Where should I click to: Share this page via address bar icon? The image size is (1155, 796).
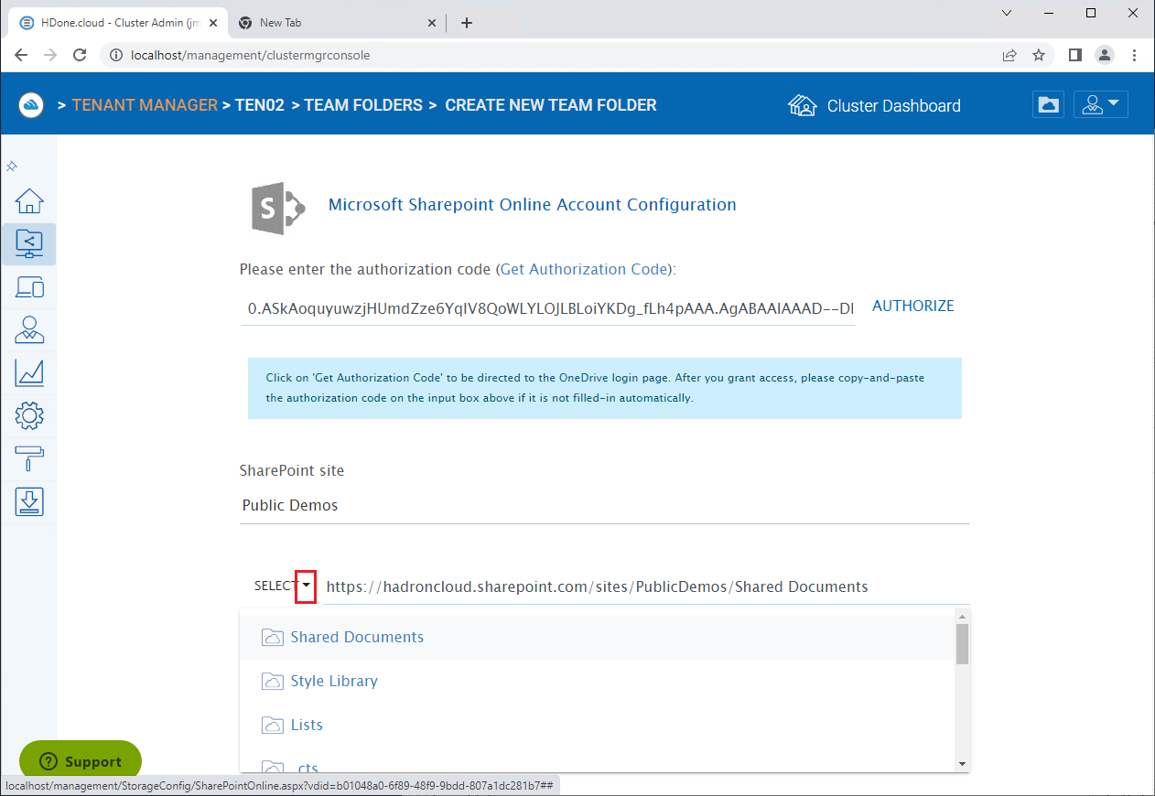point(1009,55)
